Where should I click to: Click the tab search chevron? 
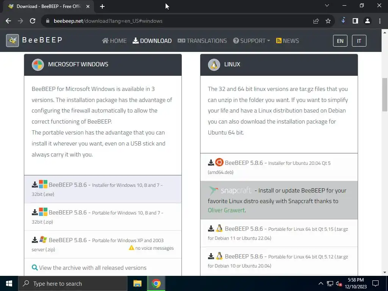pyautogui.click(x=327, y=5)
